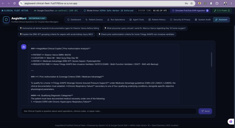Click the Qualifying Diagnostic Categories heading
Screen dimensions: 235x128
(52, 95)
